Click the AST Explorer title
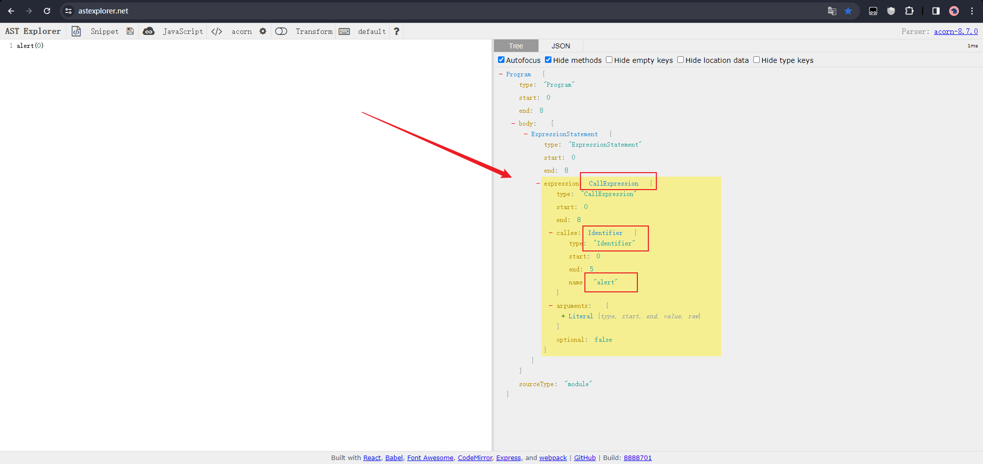This screenshot has height=464, width=983. point(33,31)
